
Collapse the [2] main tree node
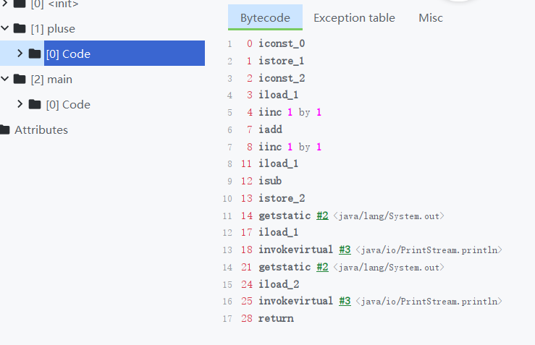5,80
